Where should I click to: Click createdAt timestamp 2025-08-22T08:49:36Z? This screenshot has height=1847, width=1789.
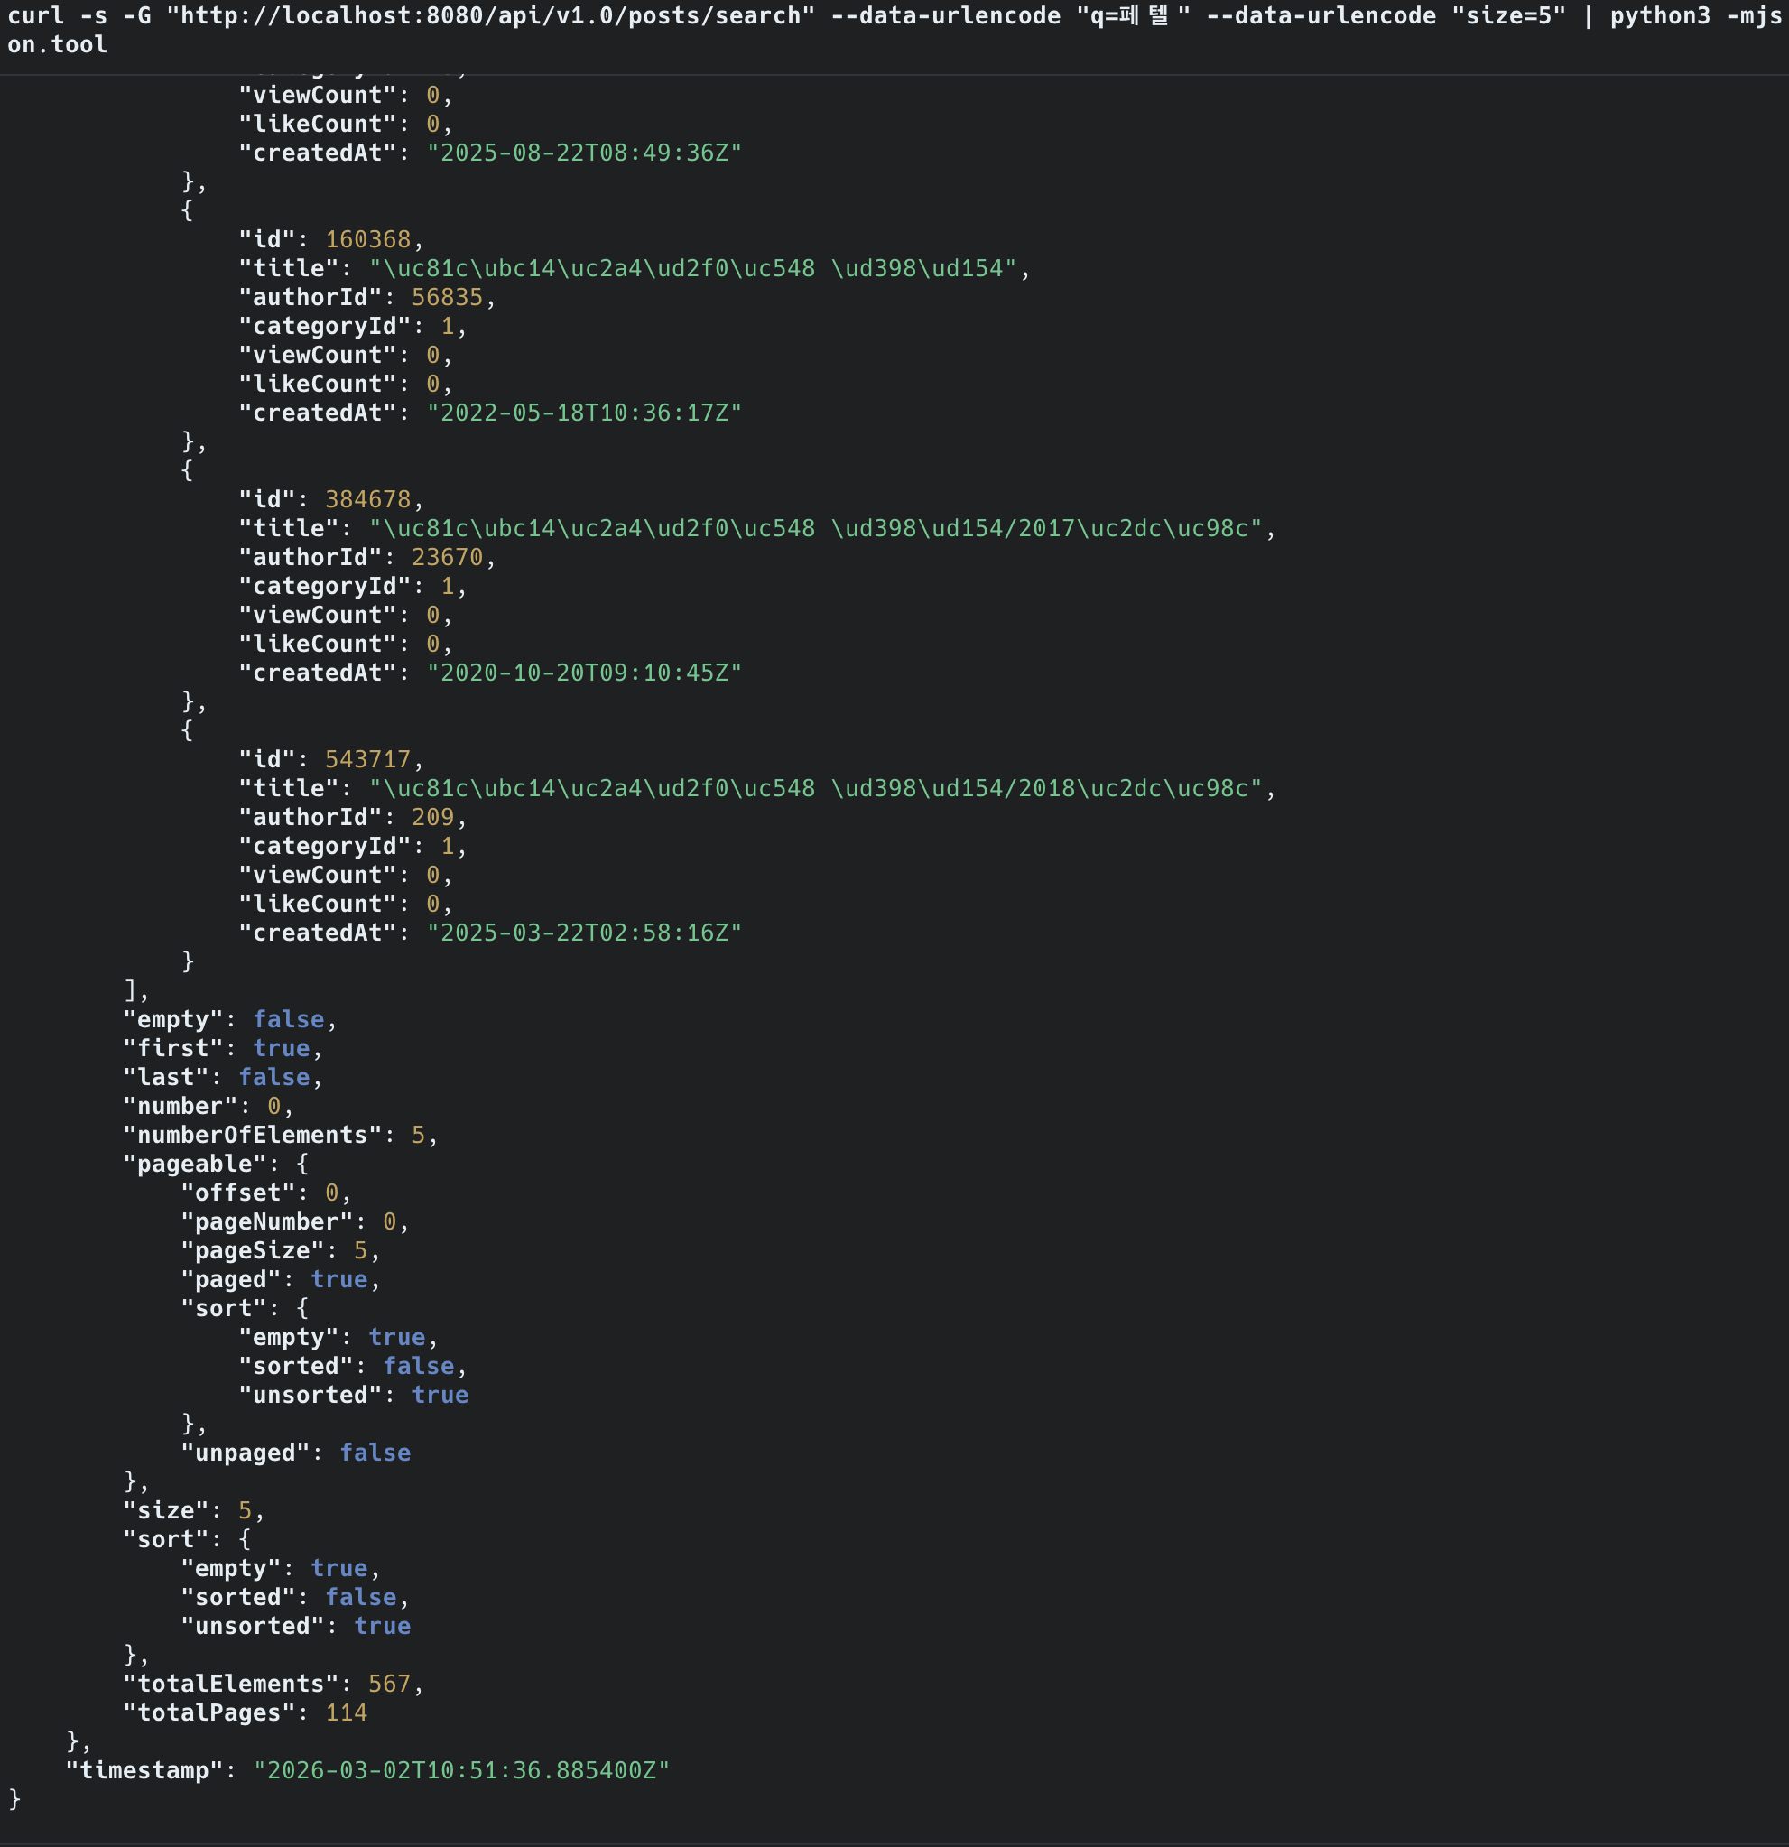pyautogui.click(x=584, y=153)
